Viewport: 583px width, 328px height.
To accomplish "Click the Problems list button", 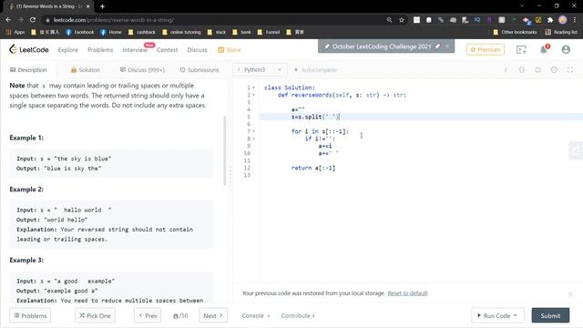I will tap(30, 316).
